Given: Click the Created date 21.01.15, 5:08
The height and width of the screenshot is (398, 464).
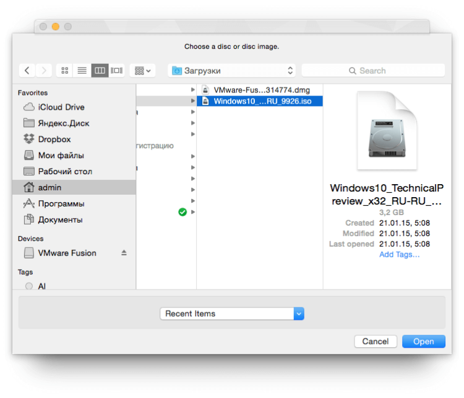Looking at the screenshot, I should click(404, 223).
